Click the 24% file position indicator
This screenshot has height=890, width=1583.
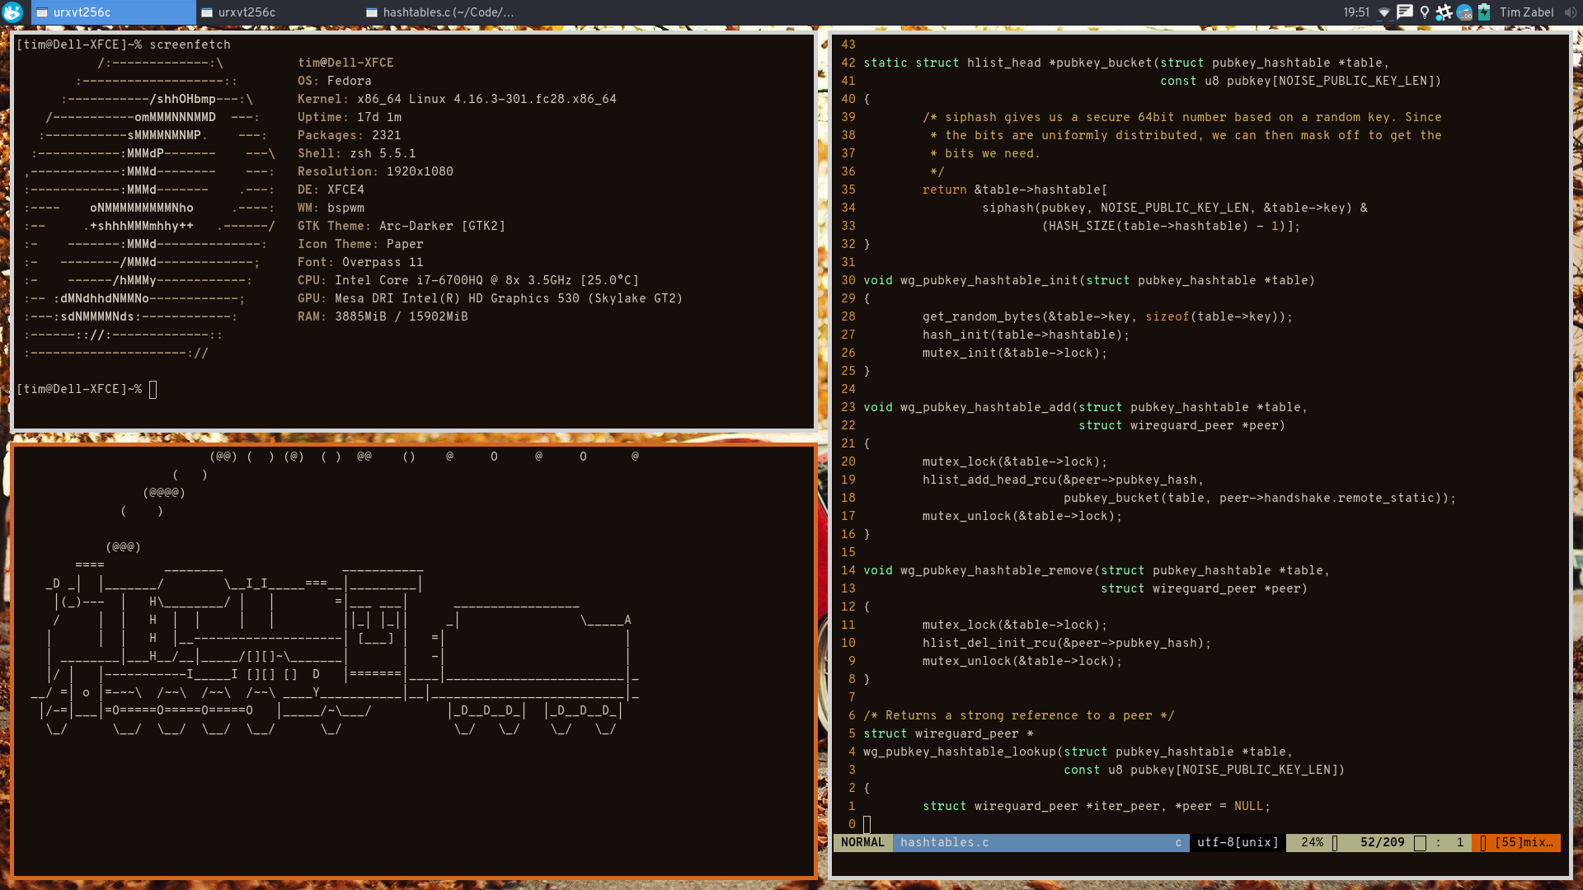pos(1312,842)
